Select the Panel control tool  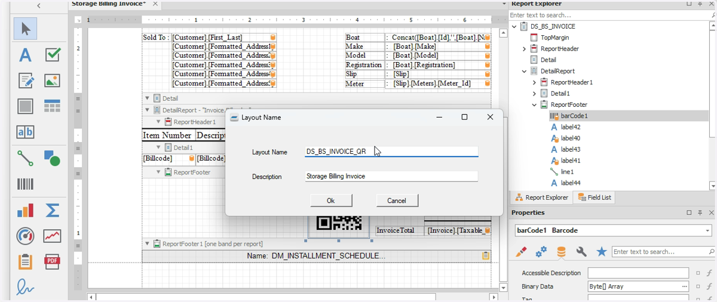[x=25, y=106]
